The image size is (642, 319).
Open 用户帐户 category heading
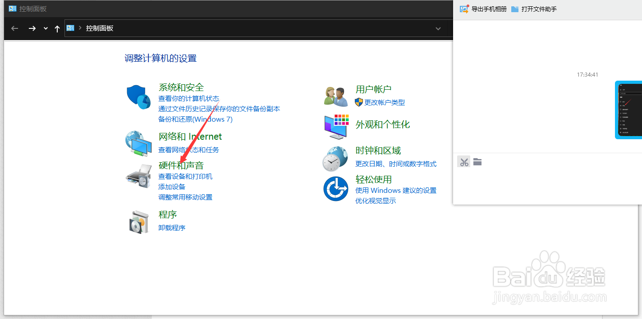[373, 89]
